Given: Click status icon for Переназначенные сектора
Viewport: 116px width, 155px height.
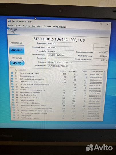Looking at the screenshot, I should tap(12, 81).
